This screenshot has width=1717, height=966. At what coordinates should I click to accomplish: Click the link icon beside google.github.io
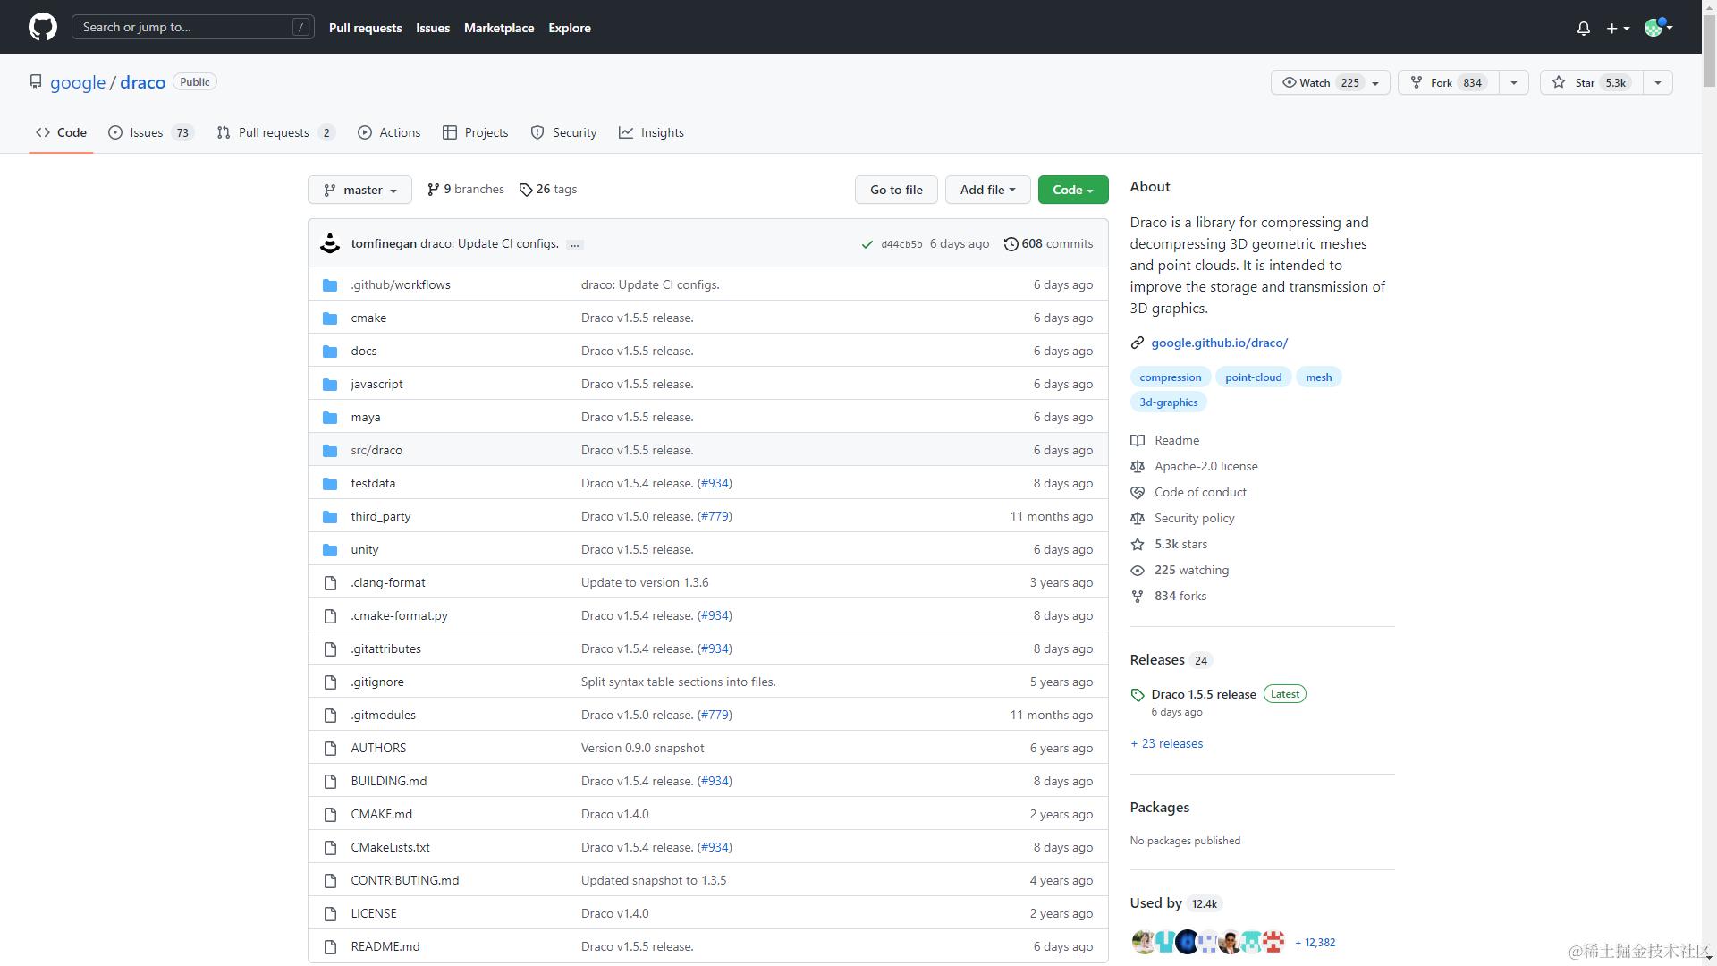(x=1138, y=343)
